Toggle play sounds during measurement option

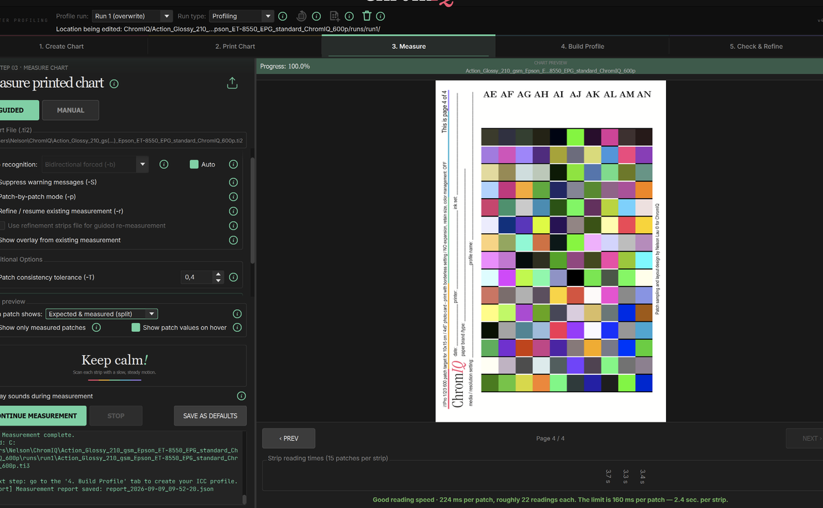[46, 396]
